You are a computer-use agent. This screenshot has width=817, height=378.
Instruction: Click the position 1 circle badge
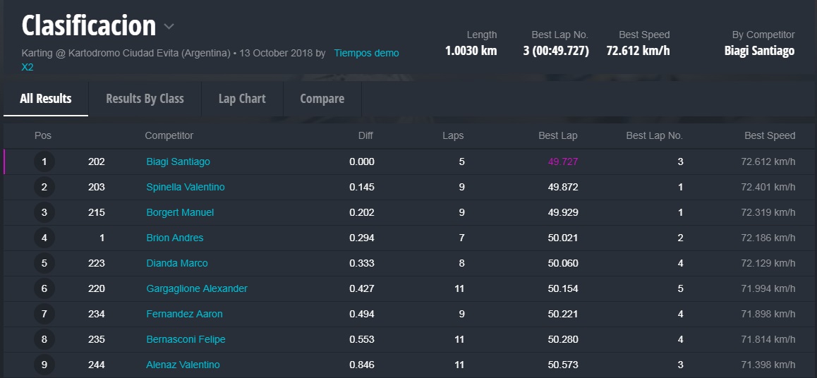coord(44,161)
